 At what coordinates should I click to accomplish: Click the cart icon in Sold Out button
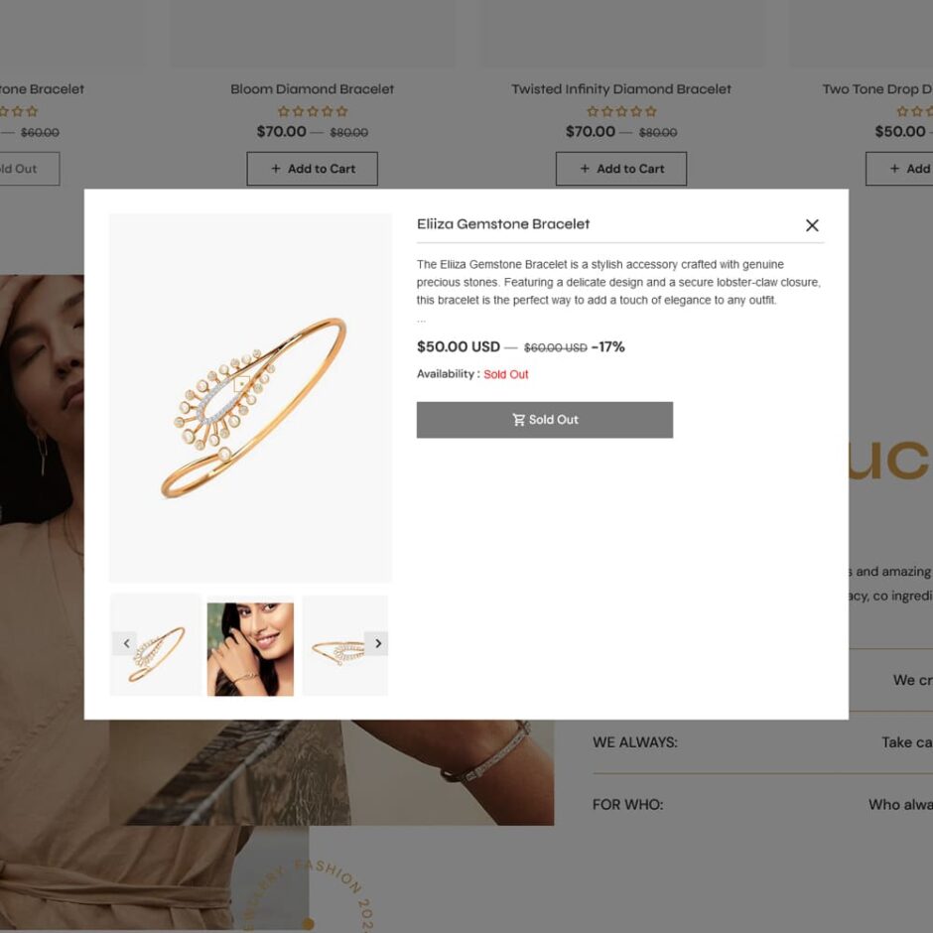(x=518, y=420)
